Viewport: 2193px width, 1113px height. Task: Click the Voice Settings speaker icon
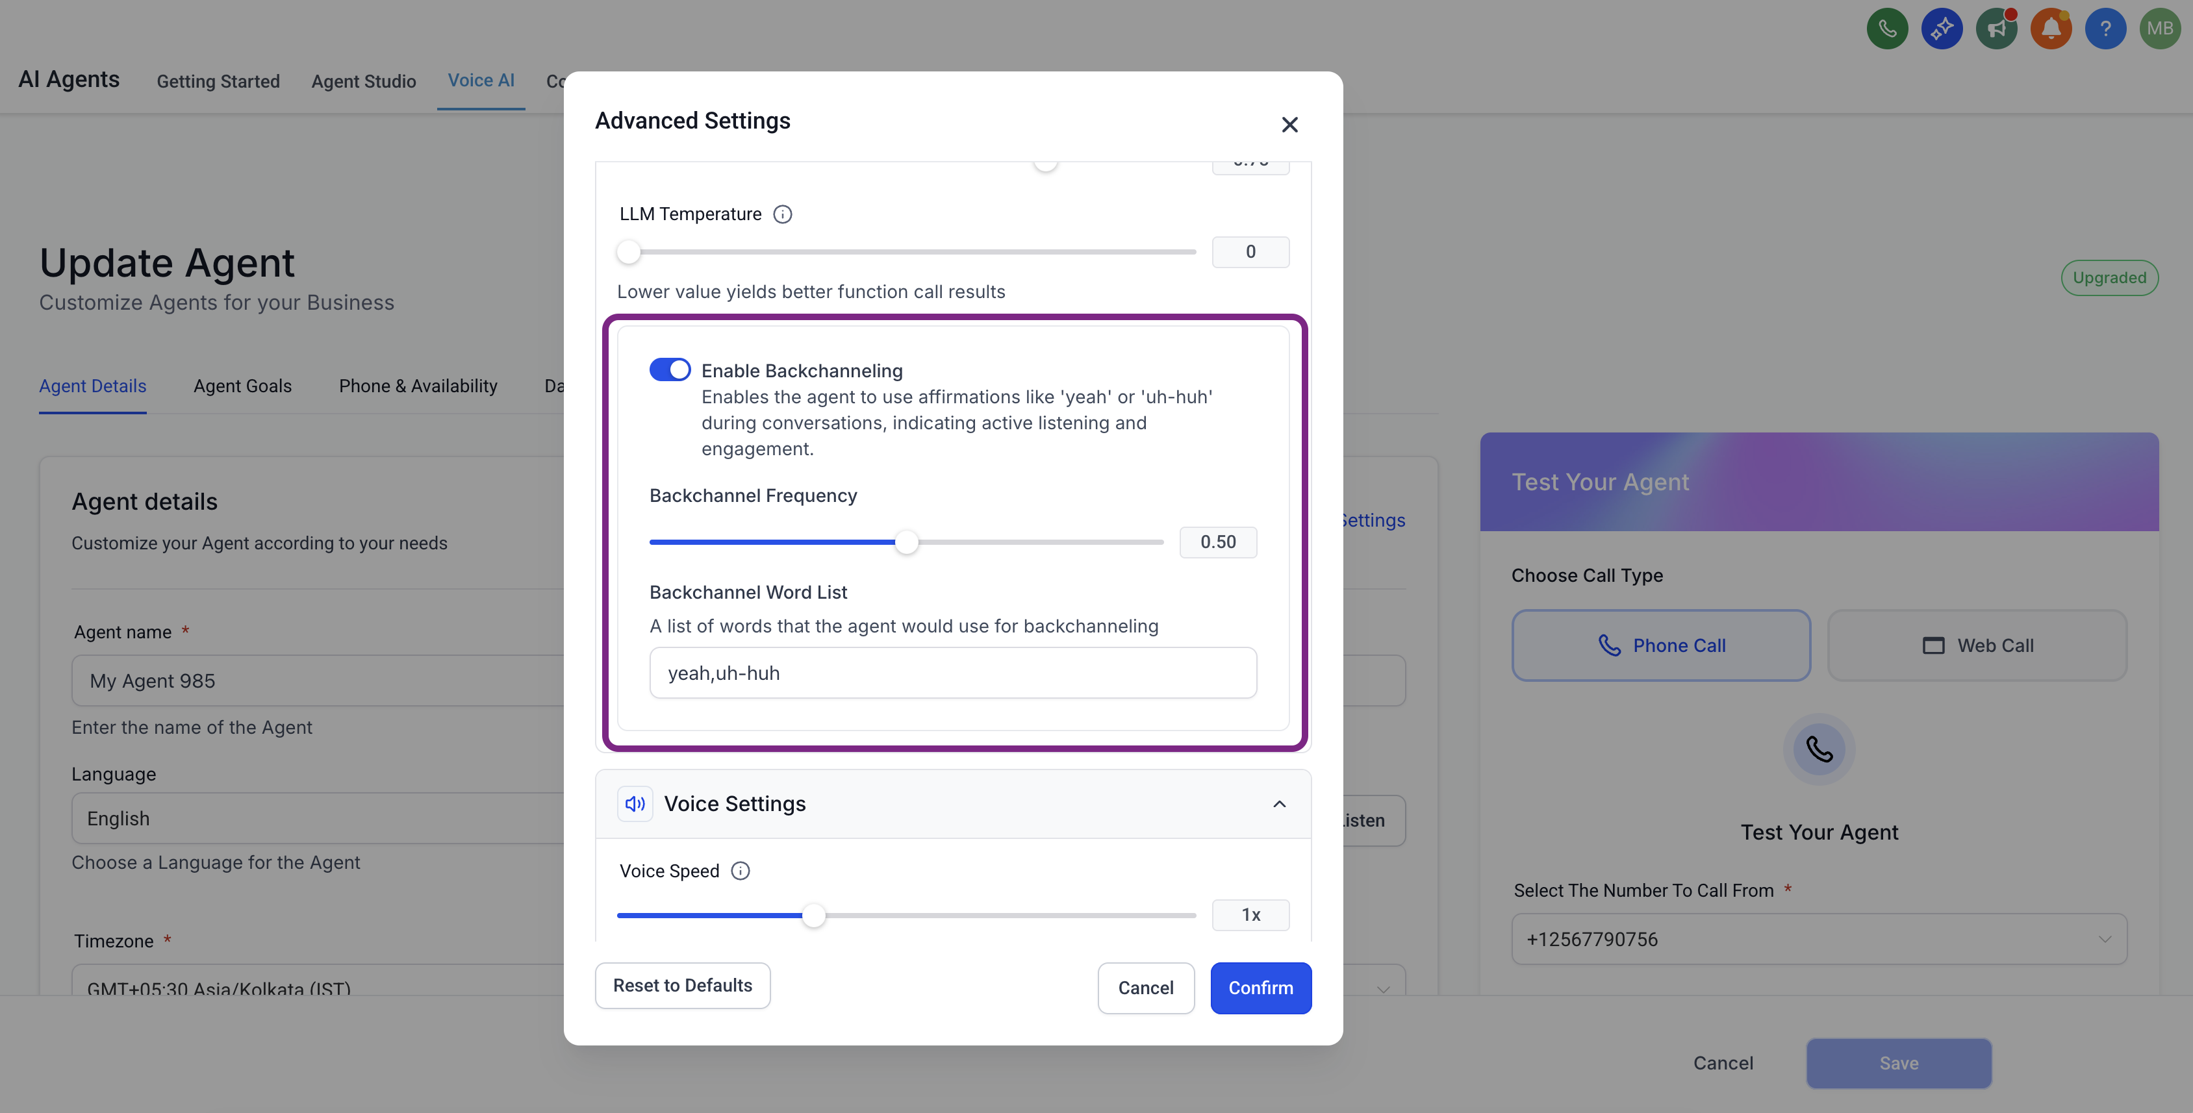[635, 804]
